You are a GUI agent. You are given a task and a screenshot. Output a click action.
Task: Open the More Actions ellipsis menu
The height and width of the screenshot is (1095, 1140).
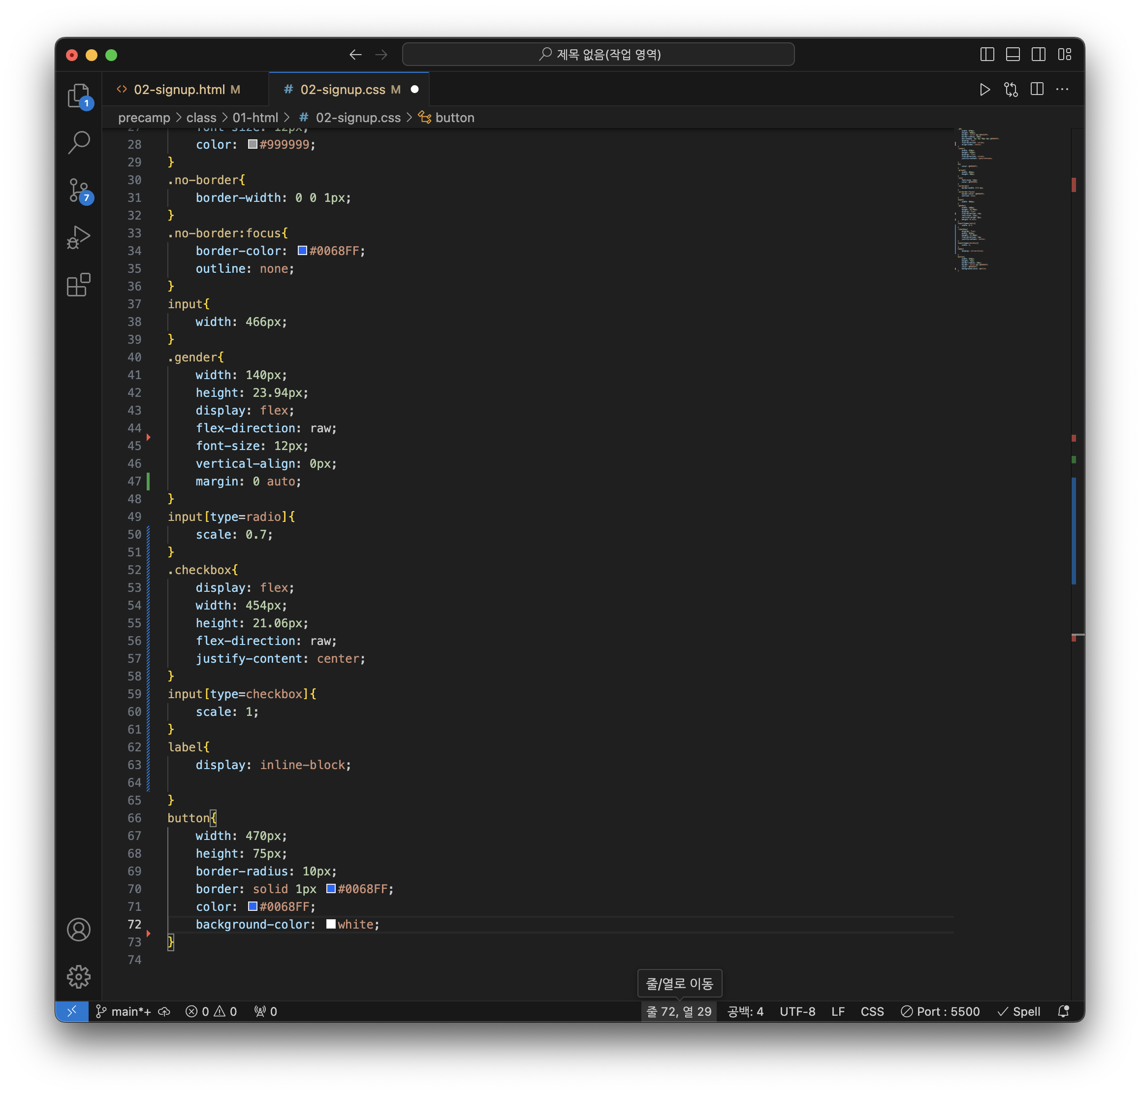[x=1062, y=90]
